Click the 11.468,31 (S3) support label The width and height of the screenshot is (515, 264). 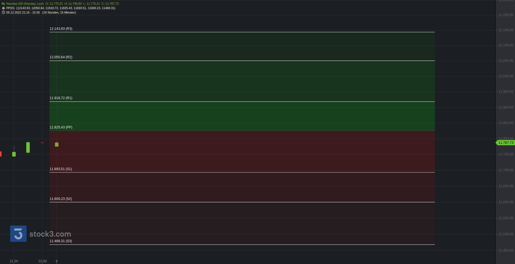coord(61,241)
